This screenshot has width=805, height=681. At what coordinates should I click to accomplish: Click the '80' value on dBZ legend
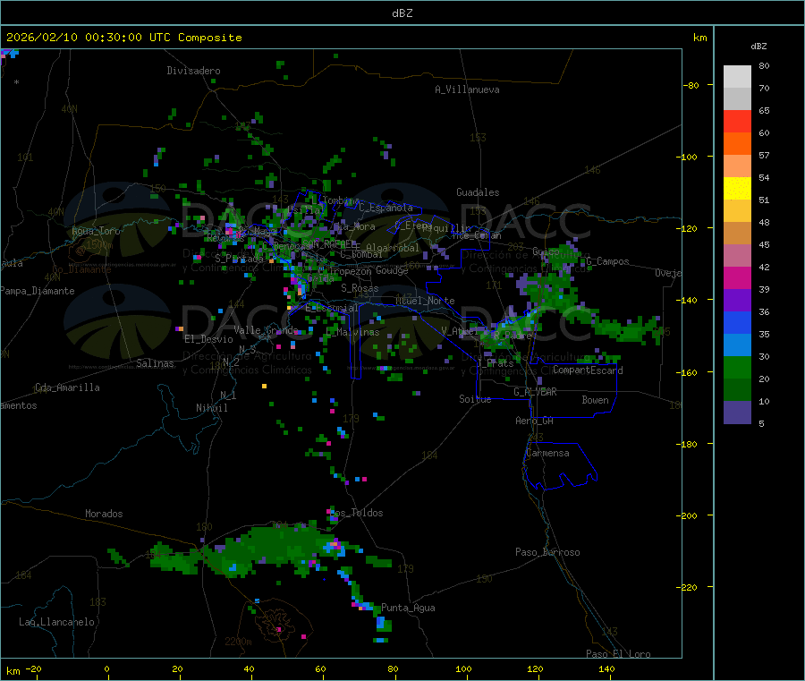764,65
